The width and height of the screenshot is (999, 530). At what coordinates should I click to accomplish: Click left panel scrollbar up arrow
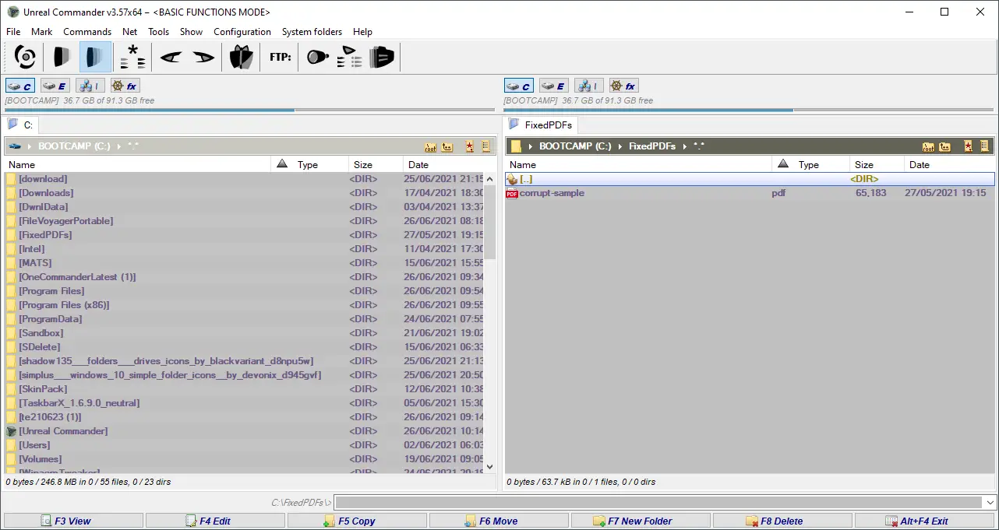point(489,178)
